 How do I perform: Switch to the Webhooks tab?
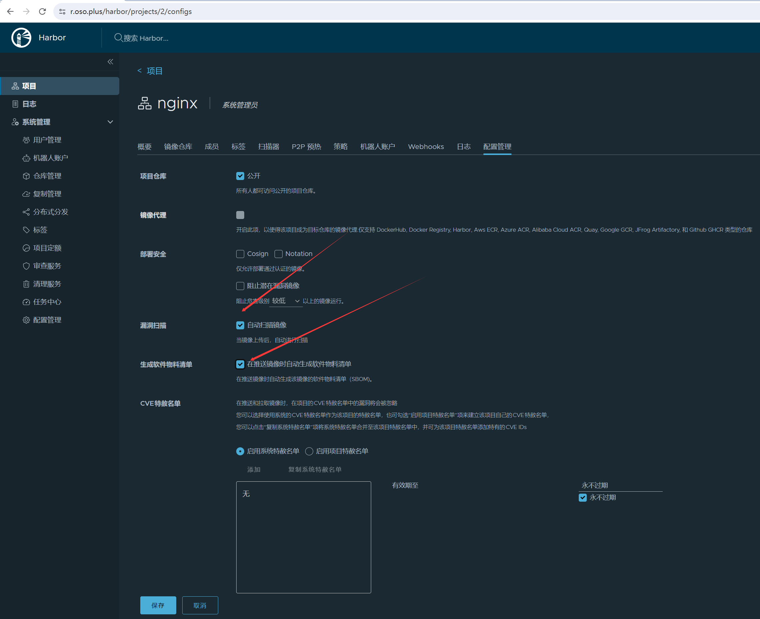[425, 147]
